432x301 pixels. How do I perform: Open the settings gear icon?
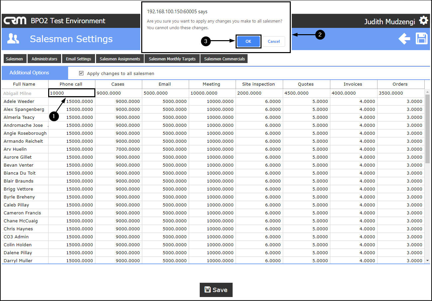pyautogui.click(x=423, y=21)
